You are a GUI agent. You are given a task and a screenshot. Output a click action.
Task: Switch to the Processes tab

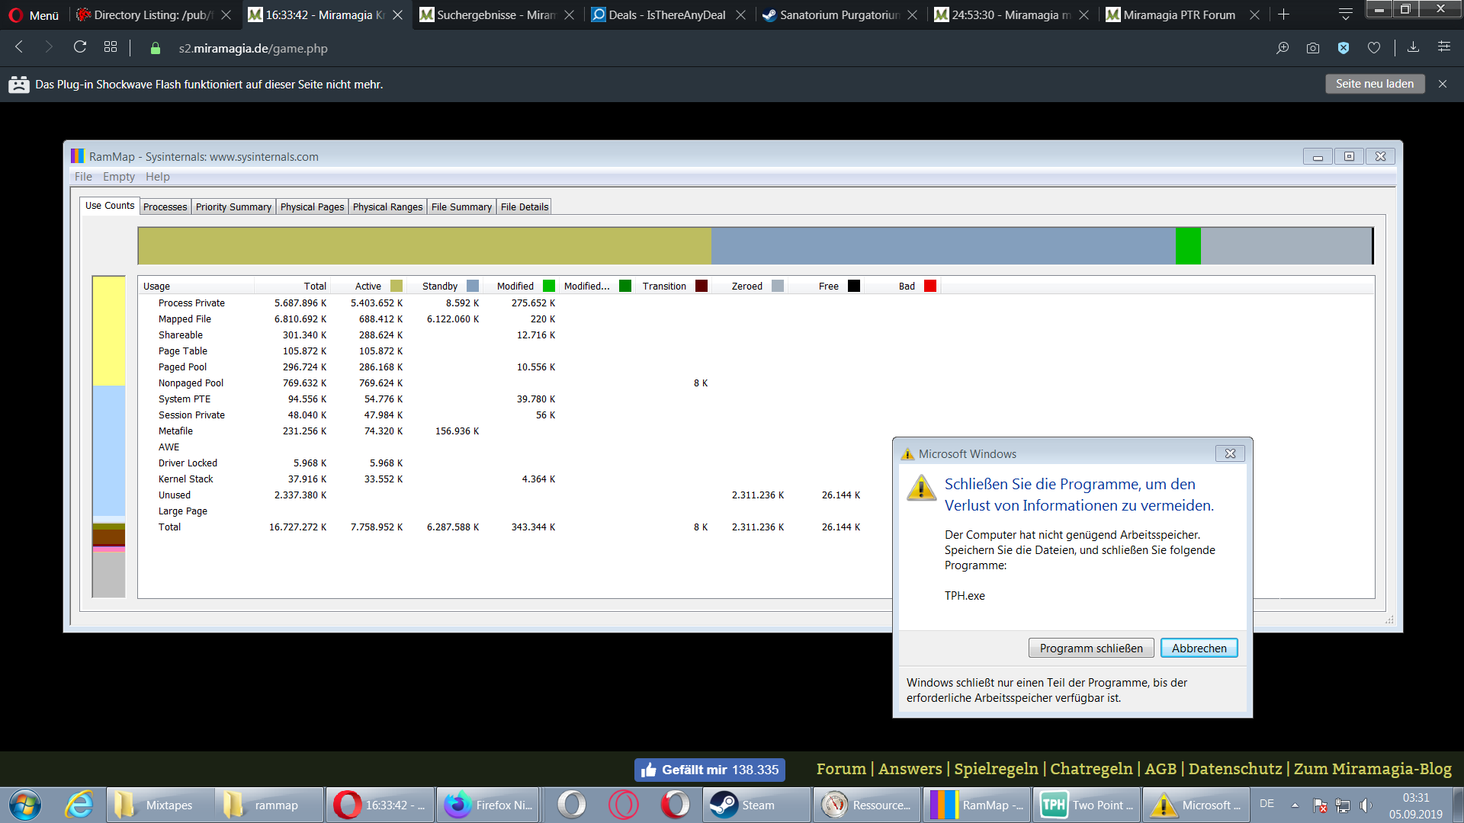coord(165,207)
